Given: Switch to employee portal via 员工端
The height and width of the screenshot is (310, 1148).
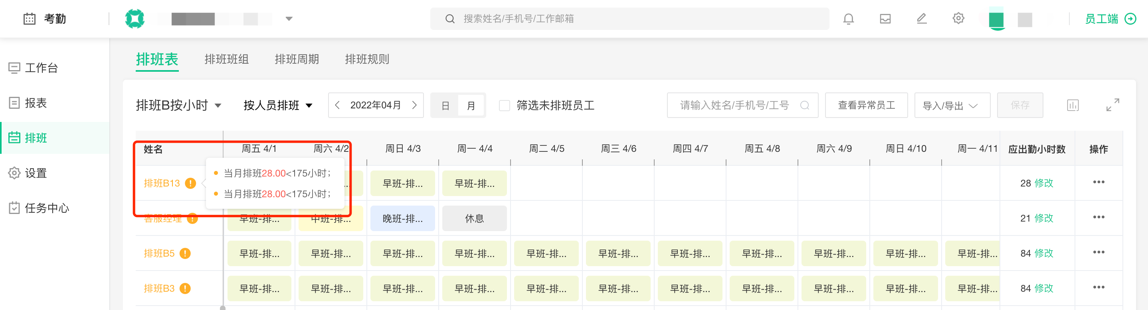Looking at the screenshot, I should point(1110,19).
